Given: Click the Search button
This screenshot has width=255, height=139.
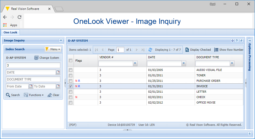Looking at the screenshot, I should tap(13, 95).
